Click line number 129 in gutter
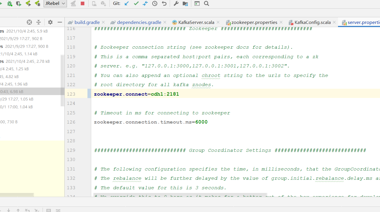380x212 pixels. click(71, 150)
